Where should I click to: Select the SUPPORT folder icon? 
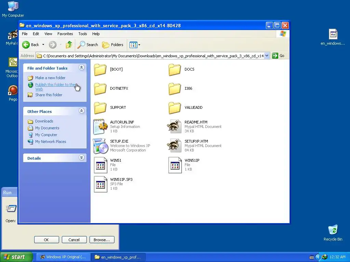100,108
